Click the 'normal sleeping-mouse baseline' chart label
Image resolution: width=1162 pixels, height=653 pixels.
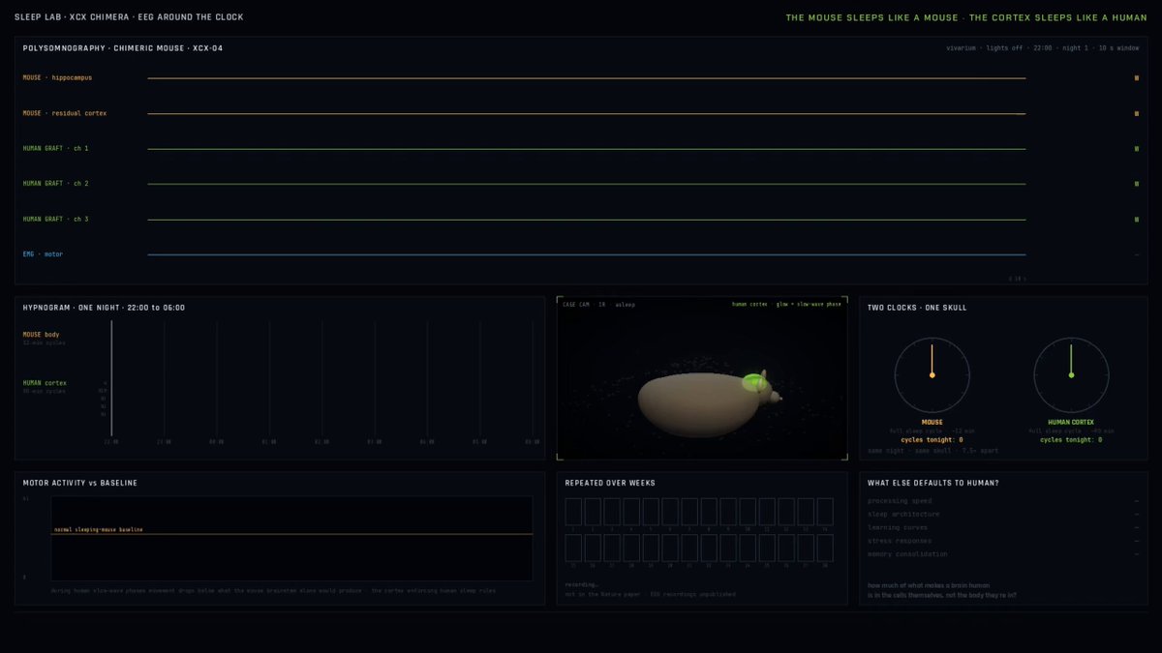pyautogui.click(x=98, y=530)
